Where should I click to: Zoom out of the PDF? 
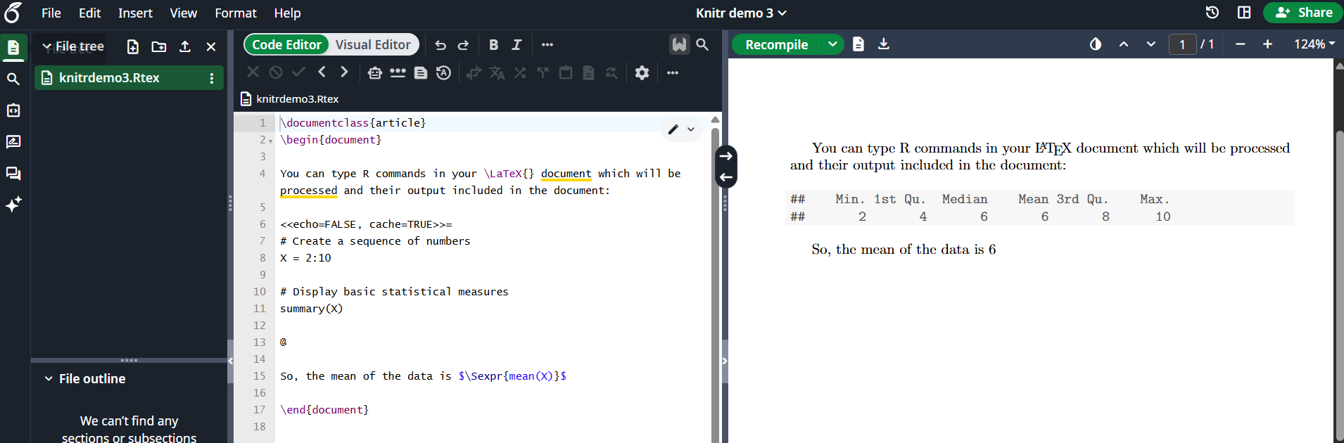click(1240, 44)
